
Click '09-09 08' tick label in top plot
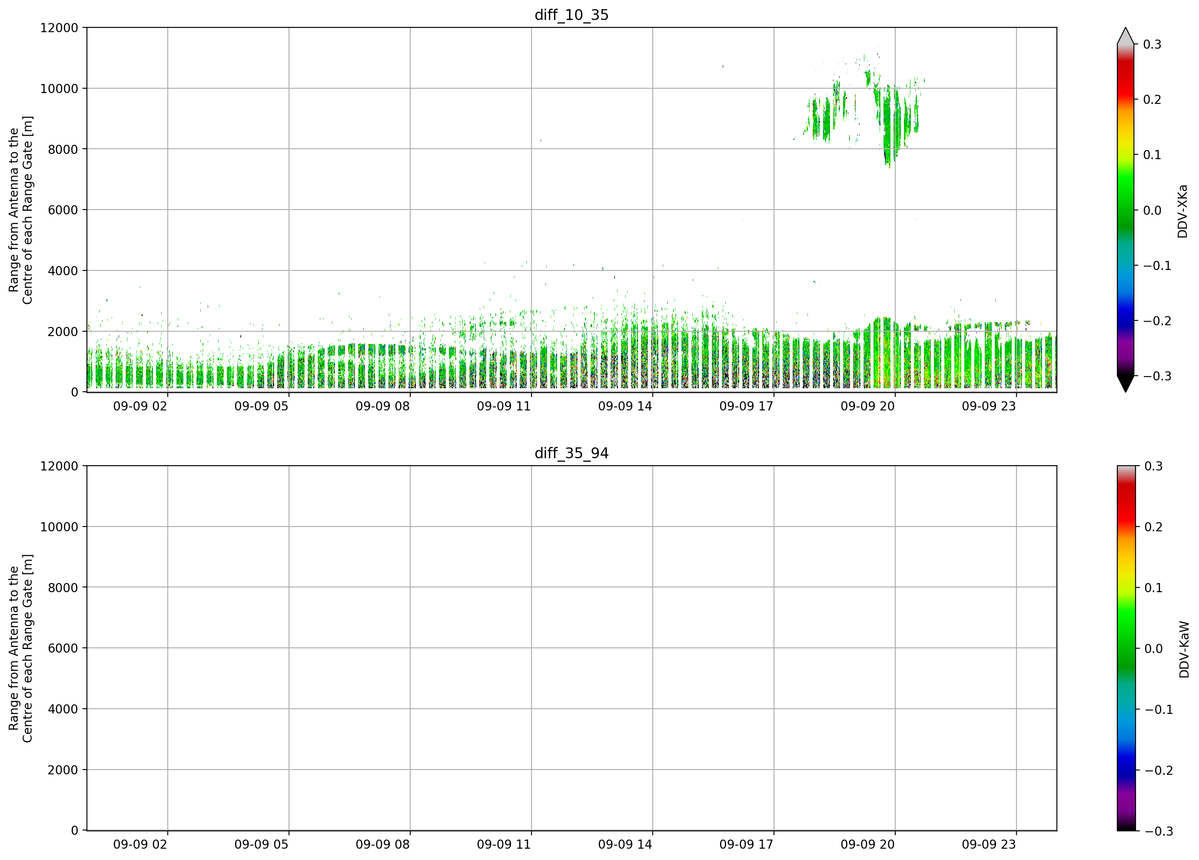coord(383,406)
